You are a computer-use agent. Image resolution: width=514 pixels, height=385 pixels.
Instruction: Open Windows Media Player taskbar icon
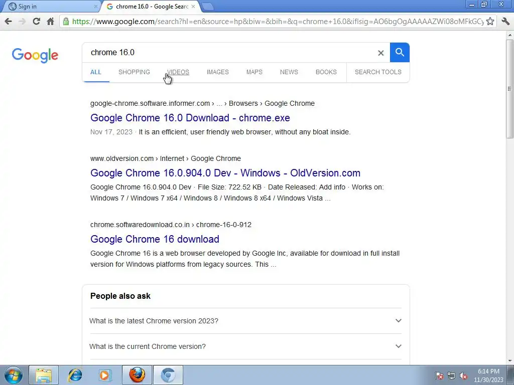(x=105, y=375)
